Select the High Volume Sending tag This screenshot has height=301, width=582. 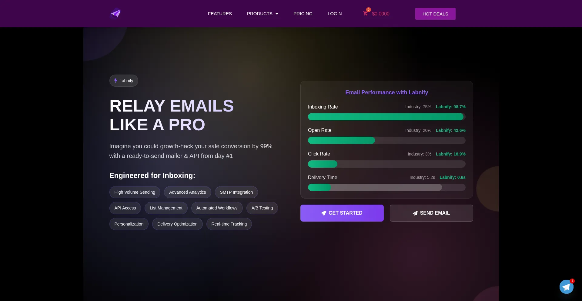click(x=135, y=192)
